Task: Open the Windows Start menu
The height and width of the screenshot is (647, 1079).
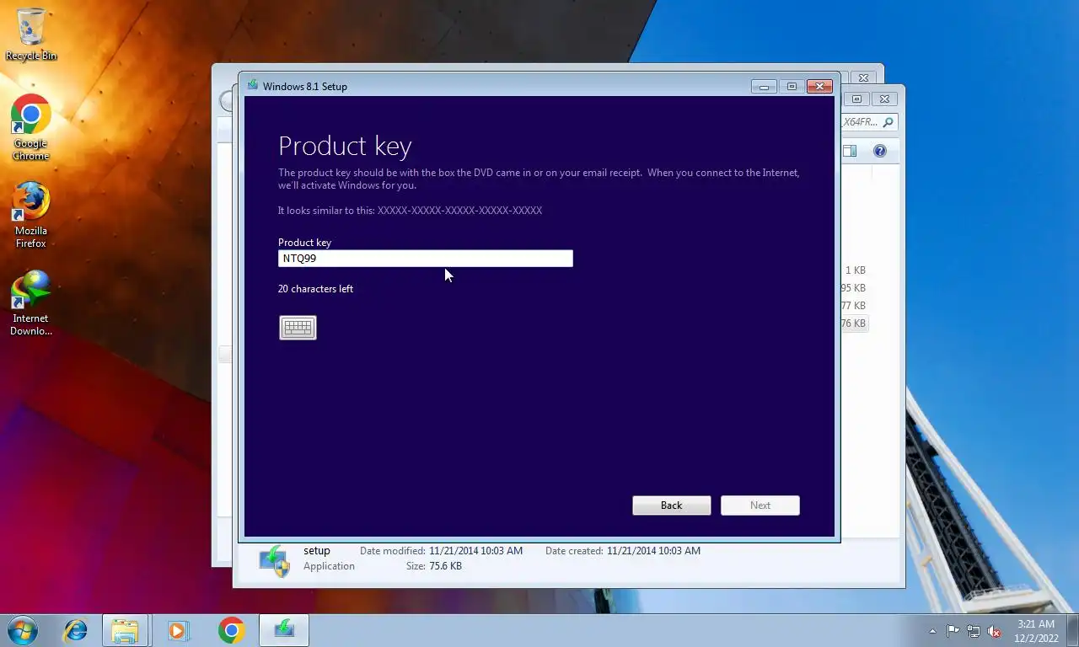Action: click(23, 630)
